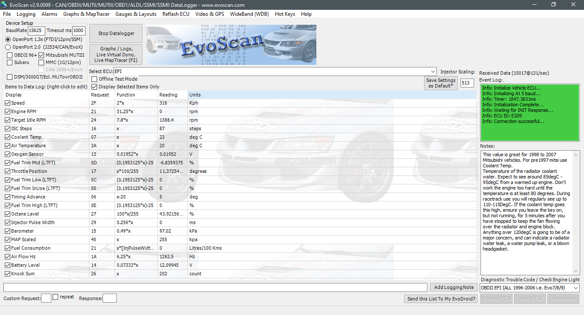Click the Function column header

(136, 95)
